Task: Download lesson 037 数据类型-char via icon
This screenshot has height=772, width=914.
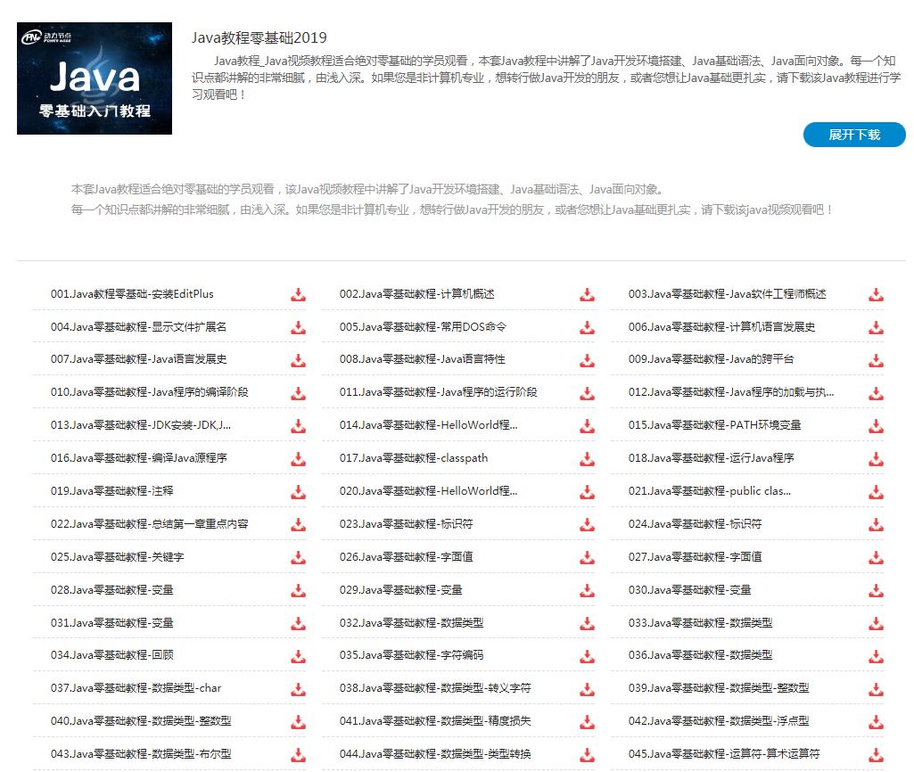Action: 298,689
